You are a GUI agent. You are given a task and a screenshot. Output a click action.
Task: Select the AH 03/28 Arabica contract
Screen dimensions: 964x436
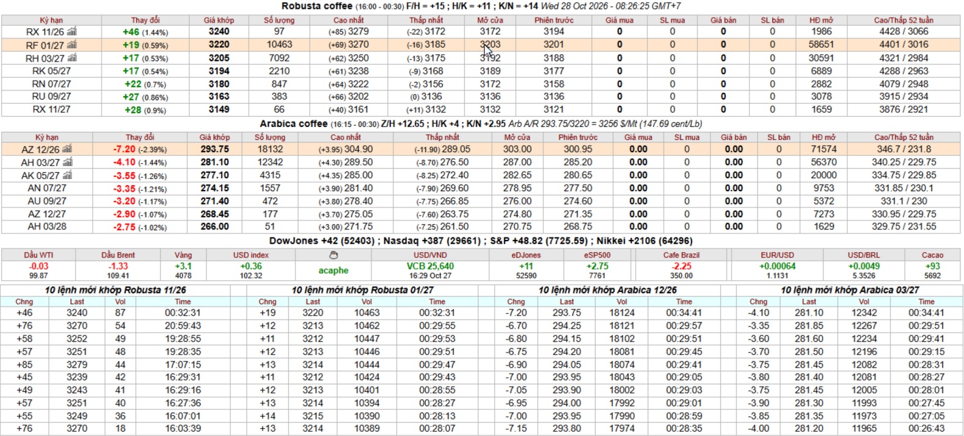pyautogui.click(x=47, y=227)
